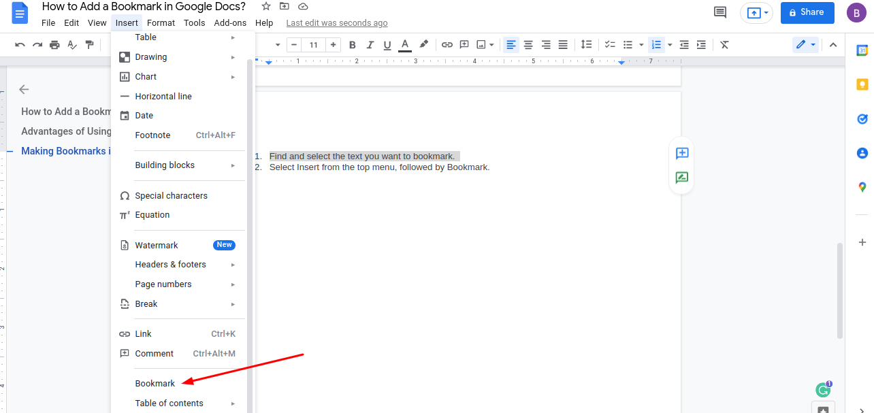Open the comment history icon
This screenshot has height=413, width=874.
coord(719,12)
